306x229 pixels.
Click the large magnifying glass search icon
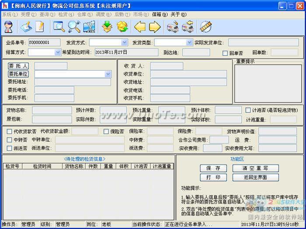pos(74,27)
